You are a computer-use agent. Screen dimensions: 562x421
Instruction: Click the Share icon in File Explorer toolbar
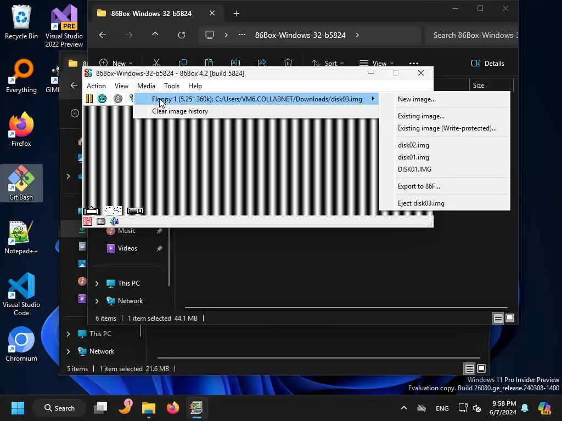click(x=262, y=63)
